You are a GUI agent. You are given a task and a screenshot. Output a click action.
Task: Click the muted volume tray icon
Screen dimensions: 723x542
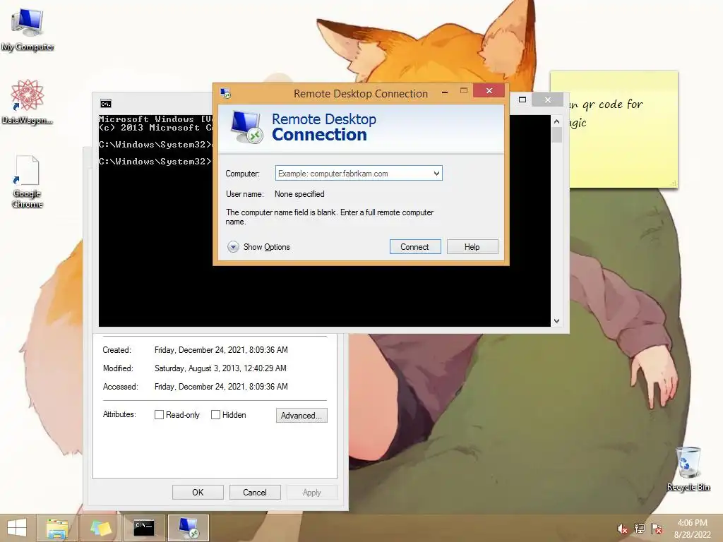point(622,529)
